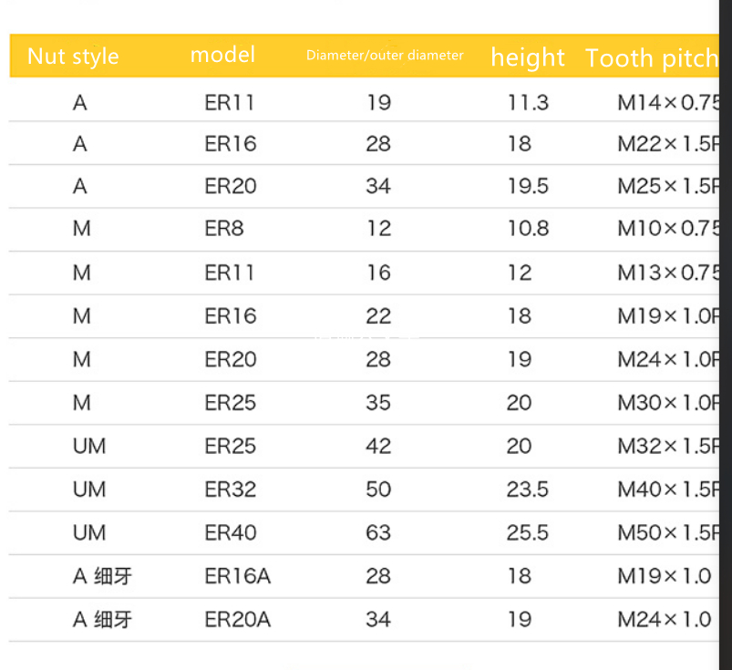Click the 11.3 height value
The height and width of the screenshot is (670, 732).
[x=528, y=103]
